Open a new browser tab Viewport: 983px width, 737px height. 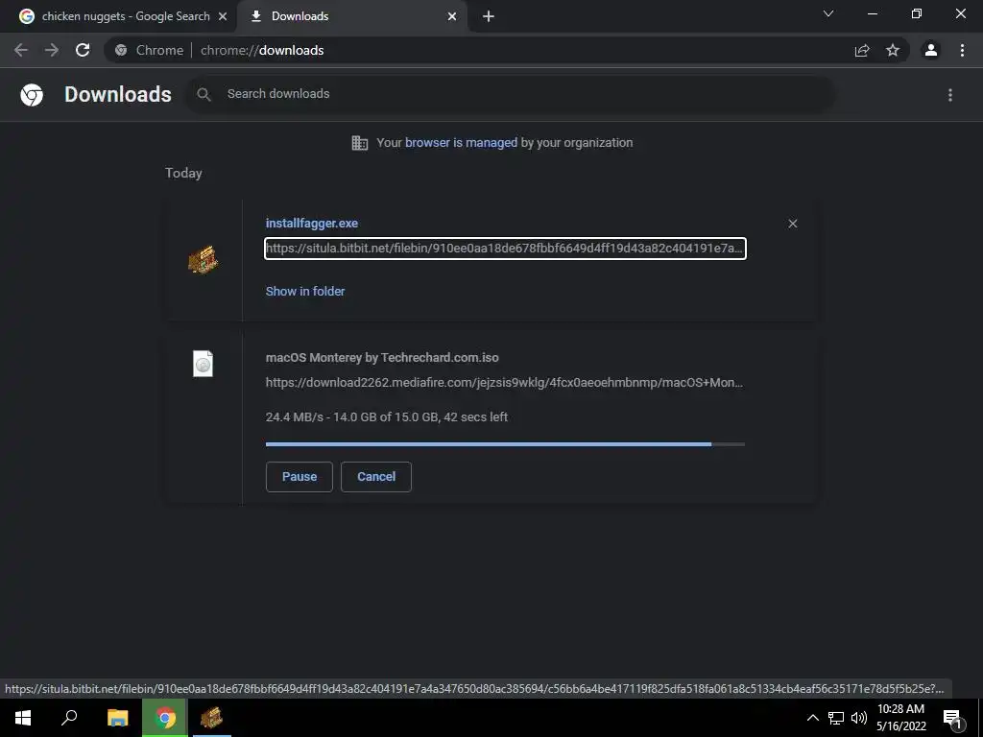(489, 16)
